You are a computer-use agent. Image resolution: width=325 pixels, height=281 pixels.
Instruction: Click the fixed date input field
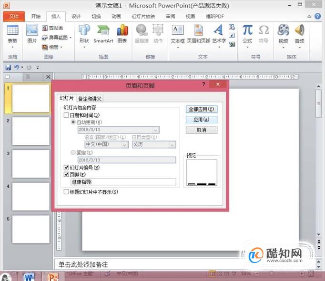[127, 160]
